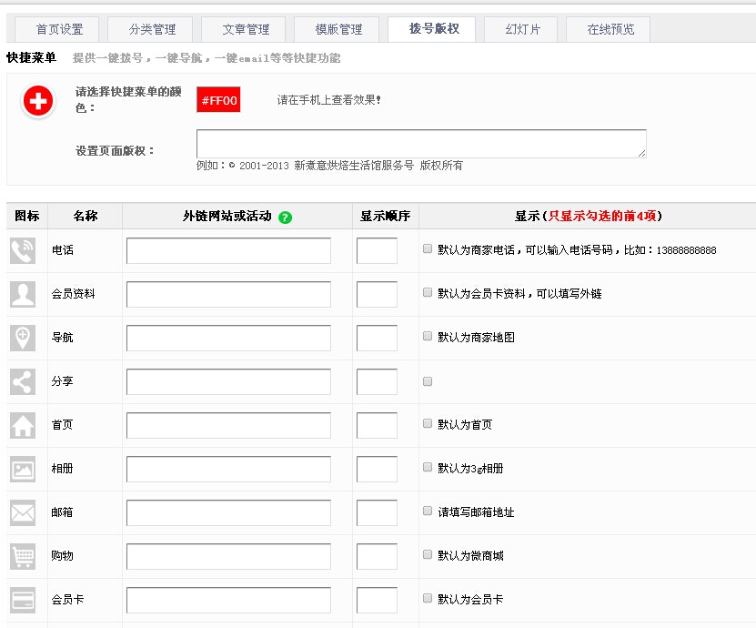756x628 pixels.
Task: Click the phone icon in the 电话 row
Action: coord(23,250)
